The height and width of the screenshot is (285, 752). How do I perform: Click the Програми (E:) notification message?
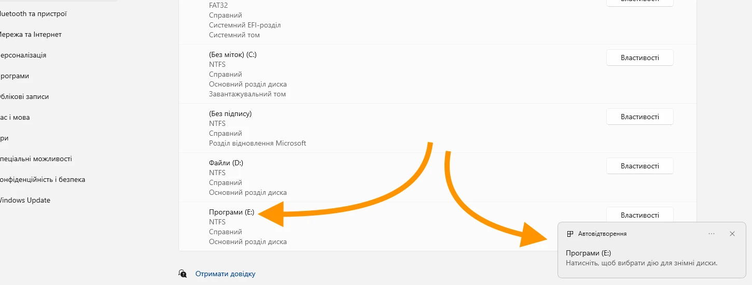642,258
